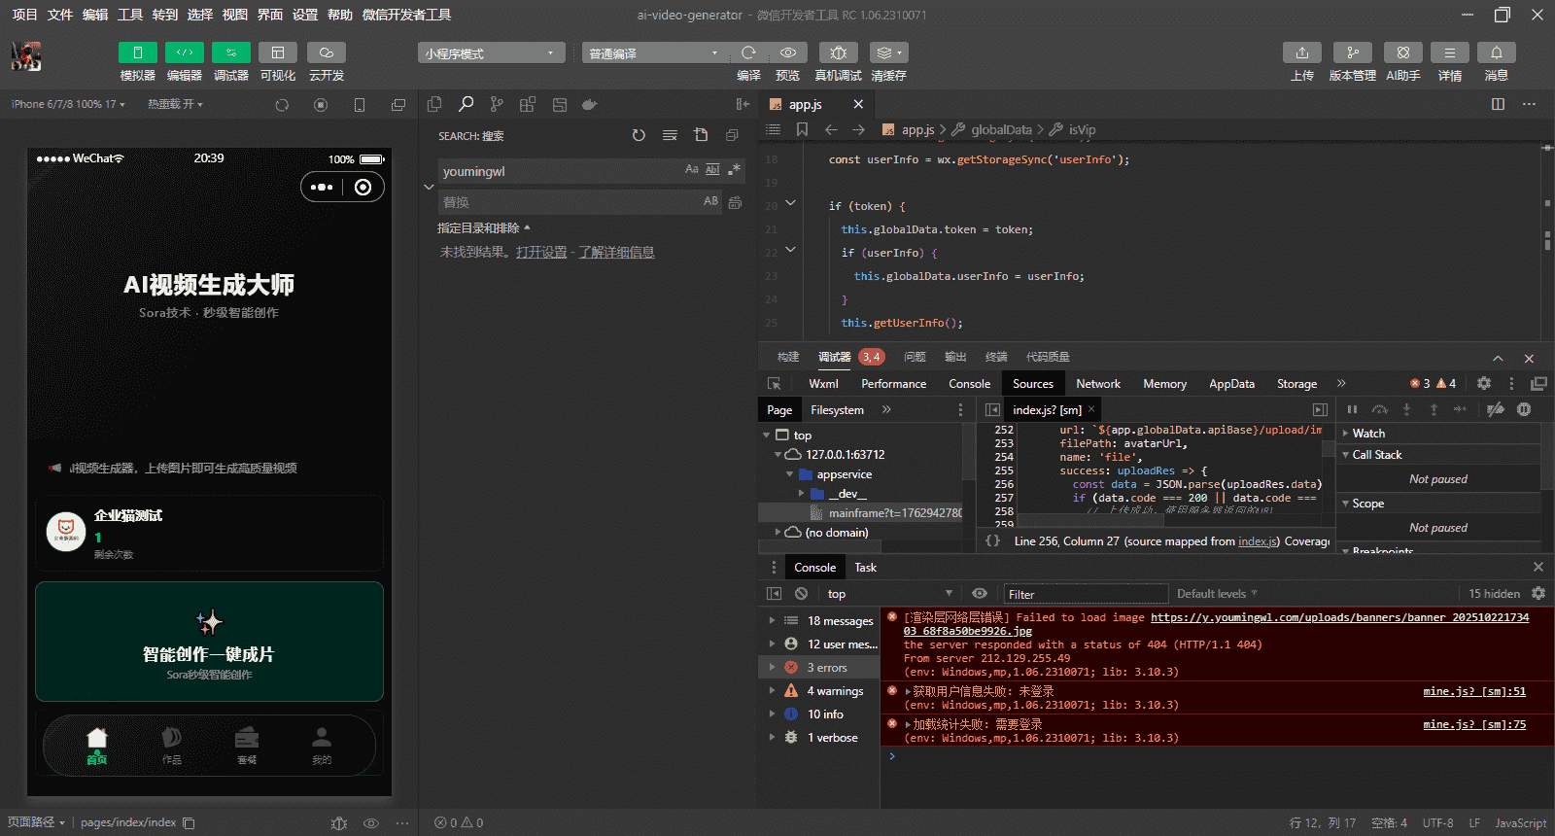1555x836 pixels.
Task: Open the cloud development icon
Action: click(327, 52)
